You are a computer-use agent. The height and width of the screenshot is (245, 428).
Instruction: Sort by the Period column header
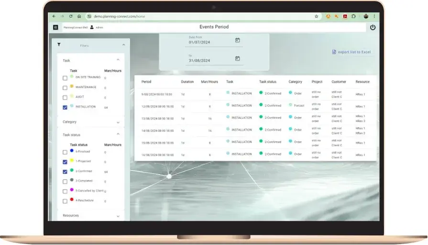(x=146, y=82)
